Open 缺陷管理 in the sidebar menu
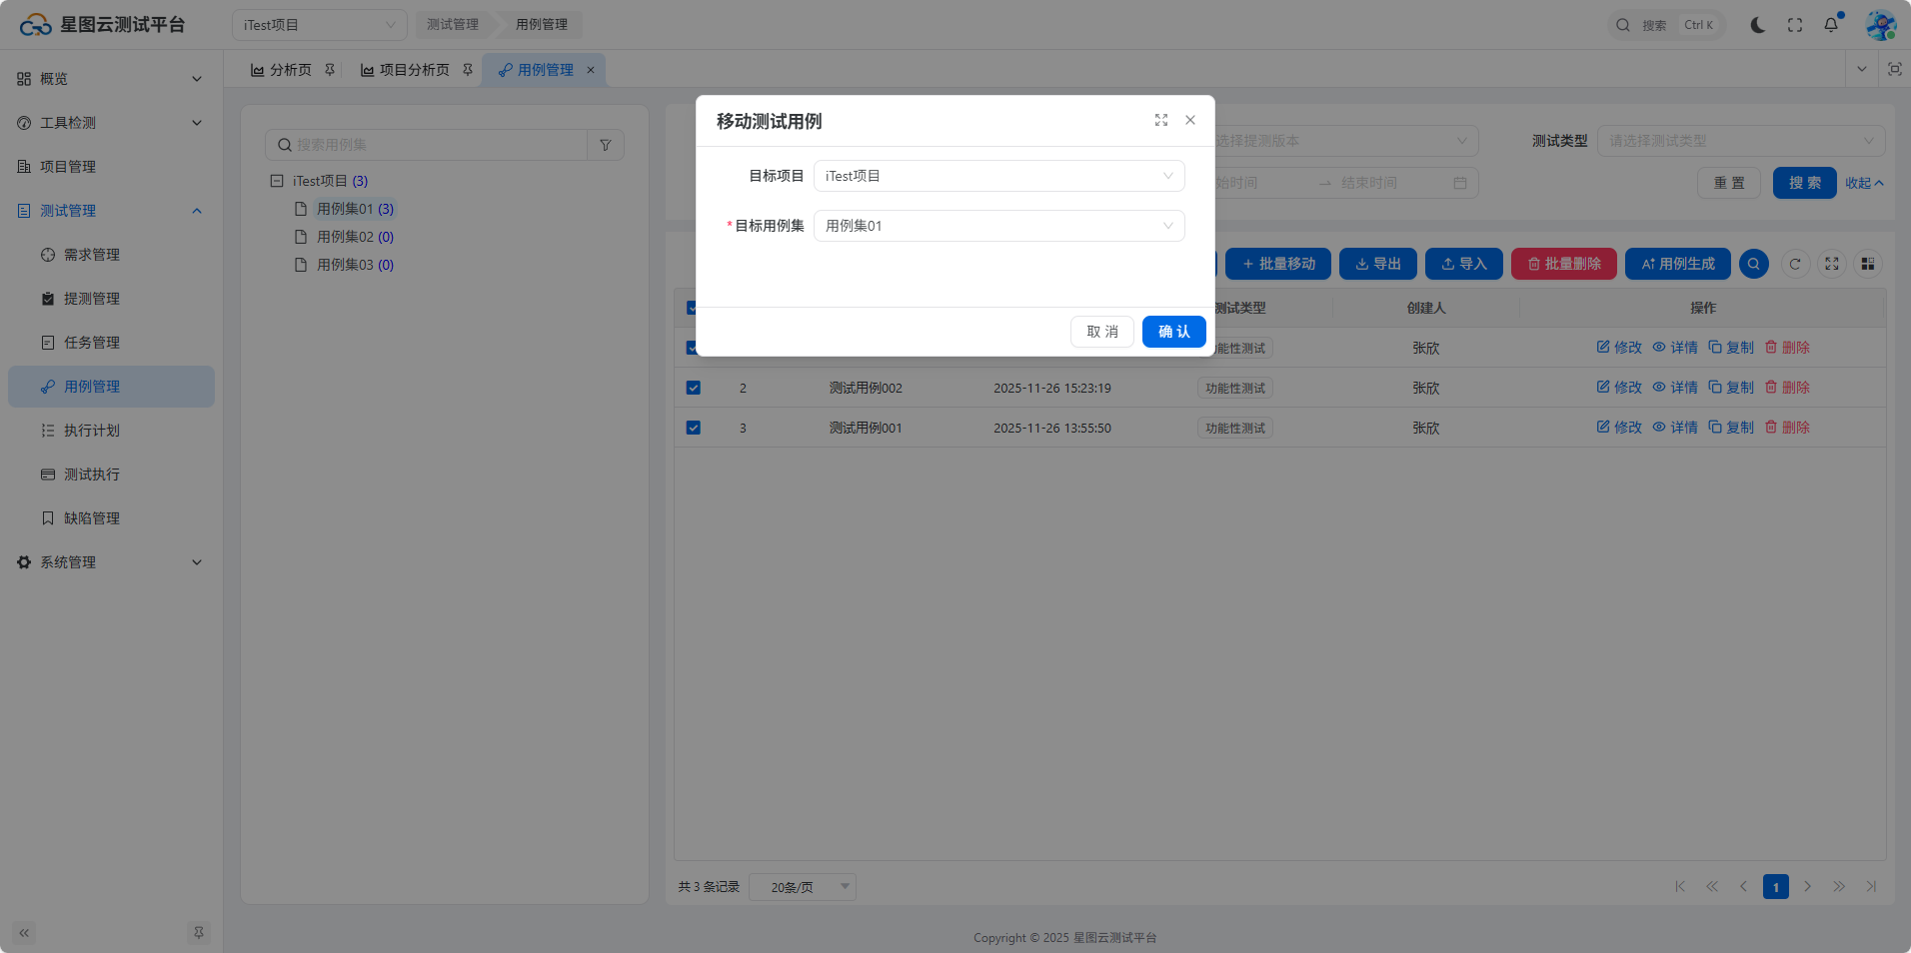This screenshot has width=1911, height=953. pyautogui.click(x=92, y=518)
